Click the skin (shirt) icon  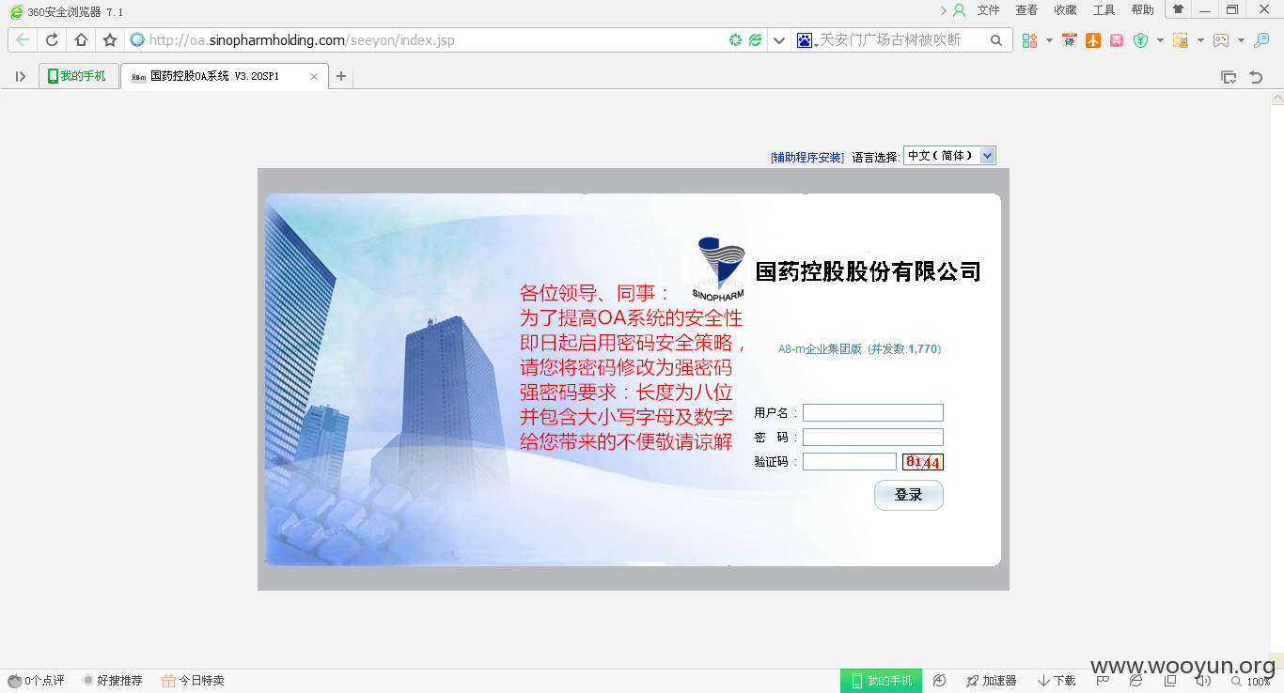(x=1178, y=9)
